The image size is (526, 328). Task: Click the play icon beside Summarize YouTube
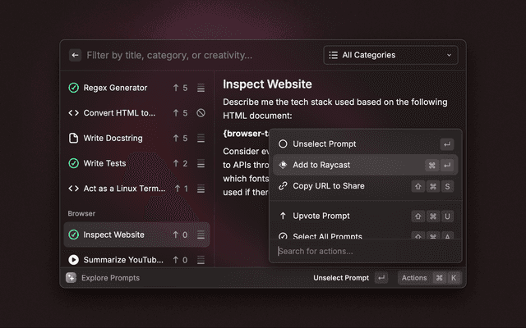(x=73, y=260)
